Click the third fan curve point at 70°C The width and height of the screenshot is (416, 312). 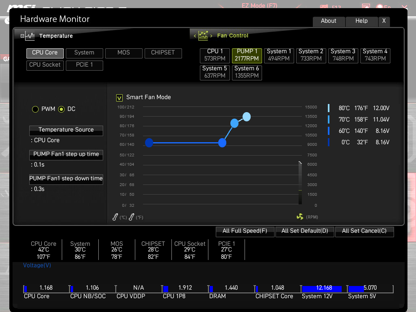pos(234,123)
